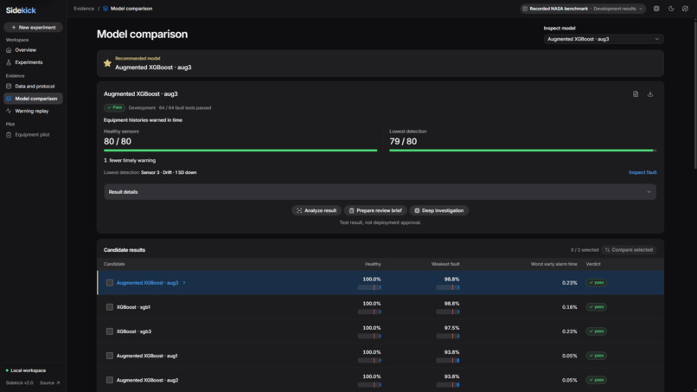The height and width of the screenshot is (392, 697).
Task: Follow the Inspect fault link
Action: click(643, 173)
